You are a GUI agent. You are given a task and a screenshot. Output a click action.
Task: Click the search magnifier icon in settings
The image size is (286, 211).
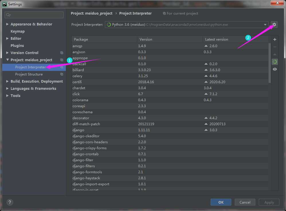click(x=8, y=15)
